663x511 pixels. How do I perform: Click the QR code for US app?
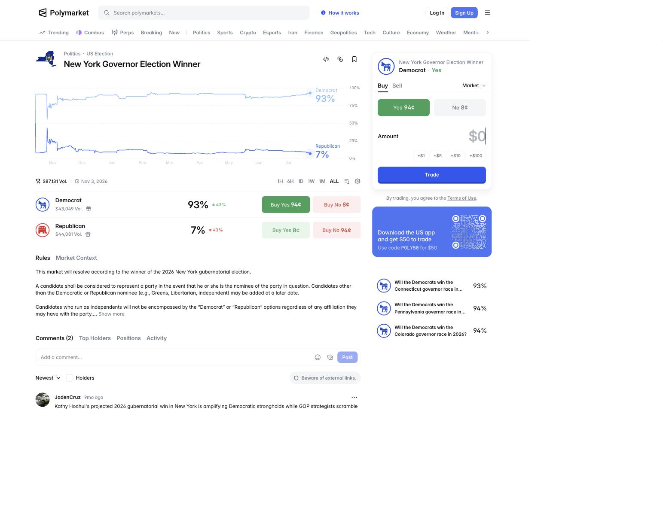click(x=469, y=232)
